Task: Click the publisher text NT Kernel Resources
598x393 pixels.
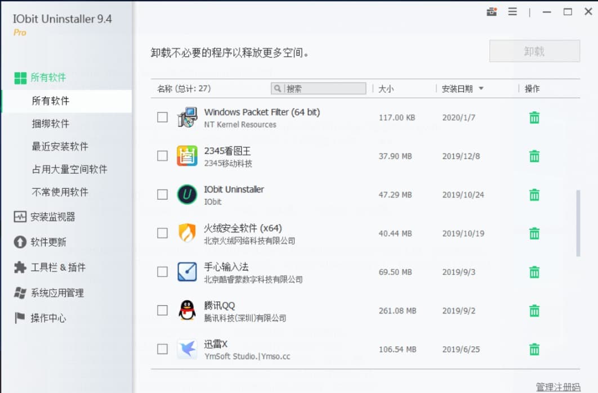Action: point(240,124)
